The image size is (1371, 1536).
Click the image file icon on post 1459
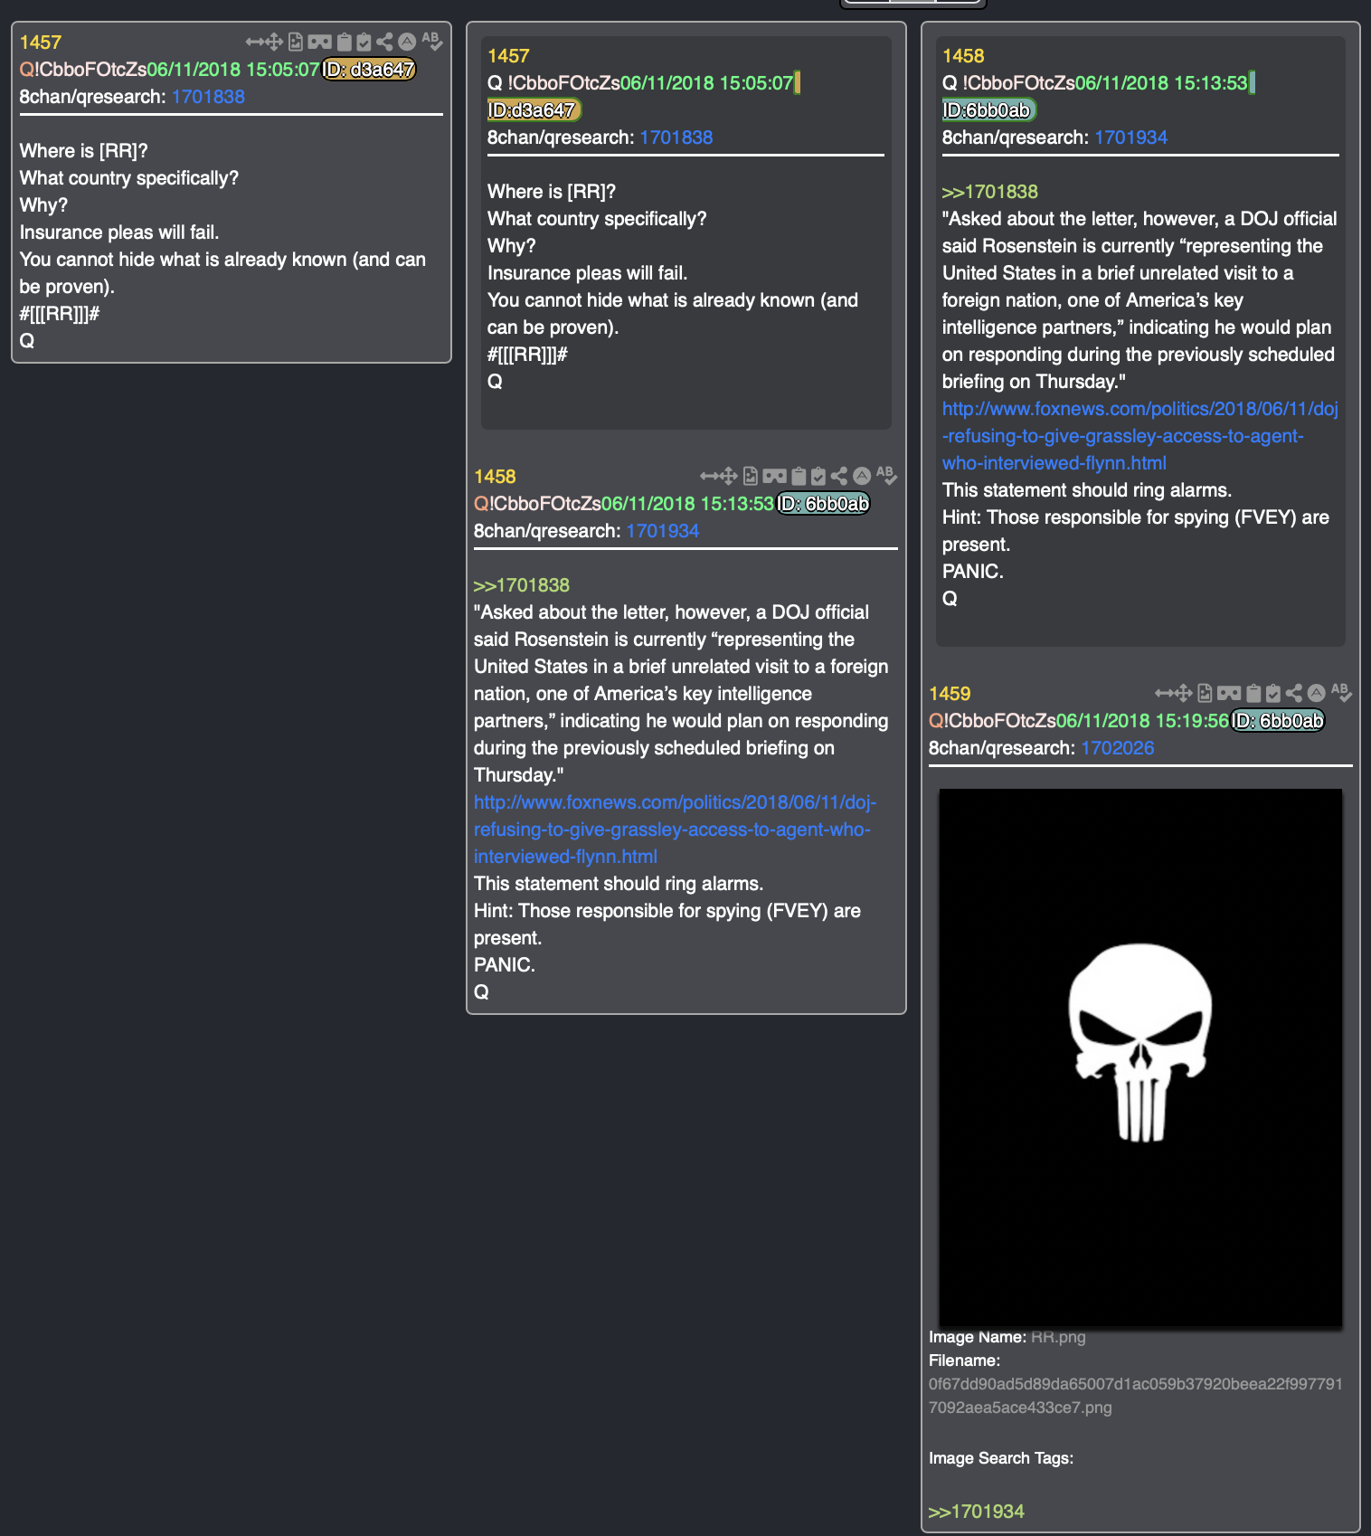tap(1206, 693)
